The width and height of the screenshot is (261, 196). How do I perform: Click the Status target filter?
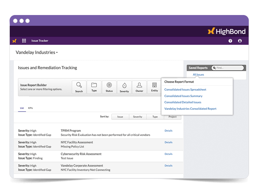click(109, 87)
